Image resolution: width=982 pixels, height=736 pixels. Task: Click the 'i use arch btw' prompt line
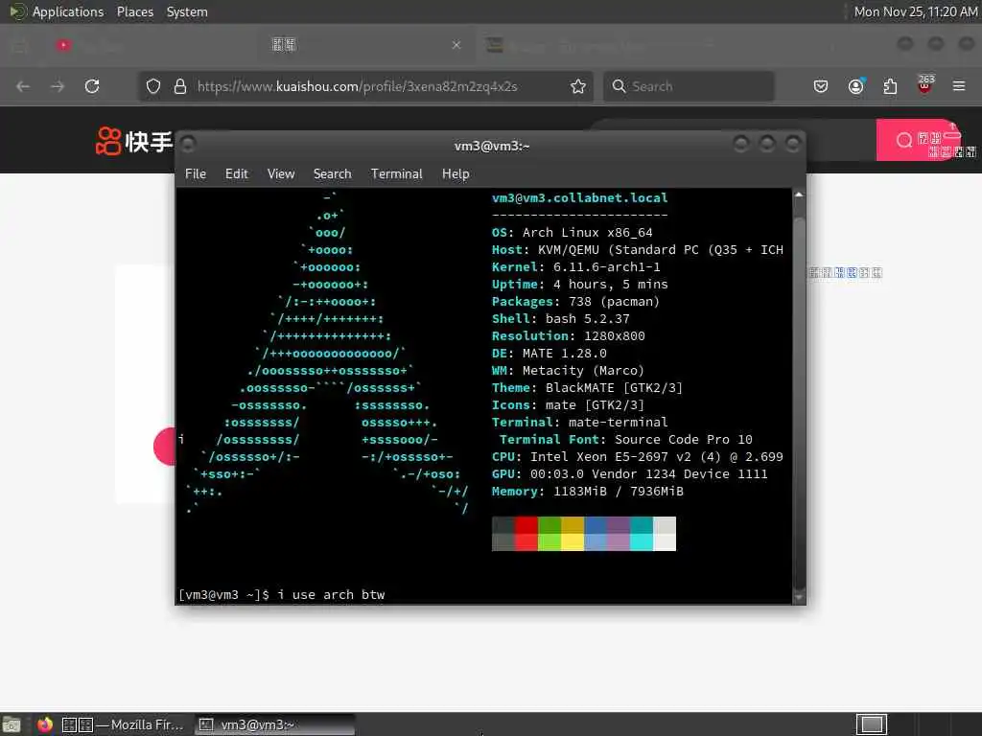click(281, 594)
